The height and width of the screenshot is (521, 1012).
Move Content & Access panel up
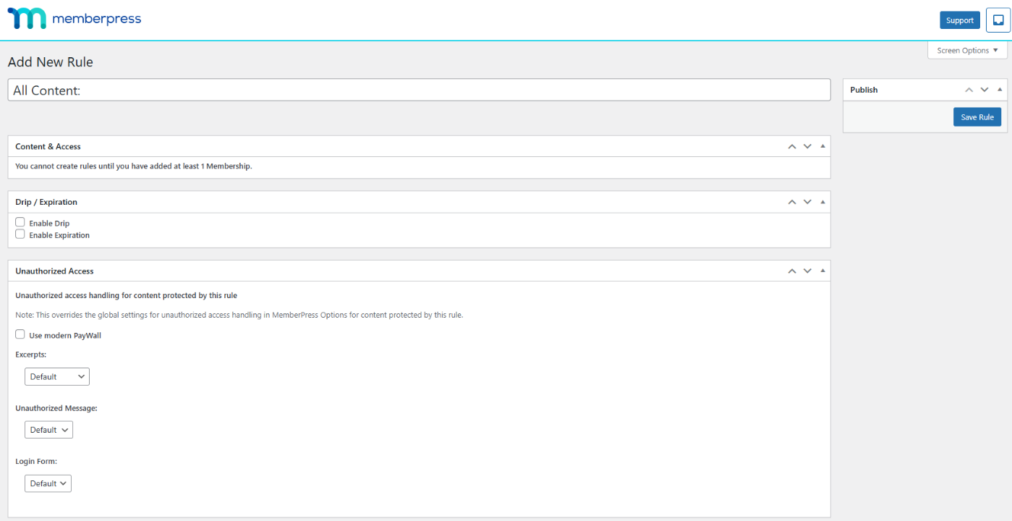(x=792, y=146)
